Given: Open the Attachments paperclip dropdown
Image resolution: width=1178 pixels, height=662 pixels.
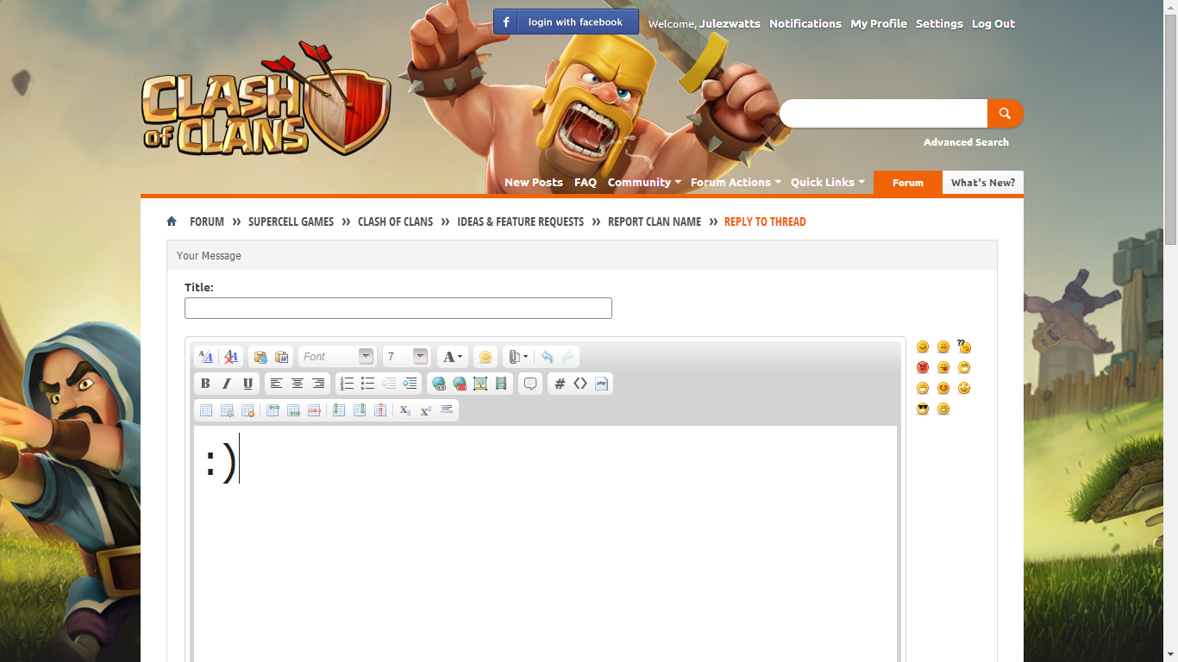Looking at the screenshot, I should coord(517,357).
